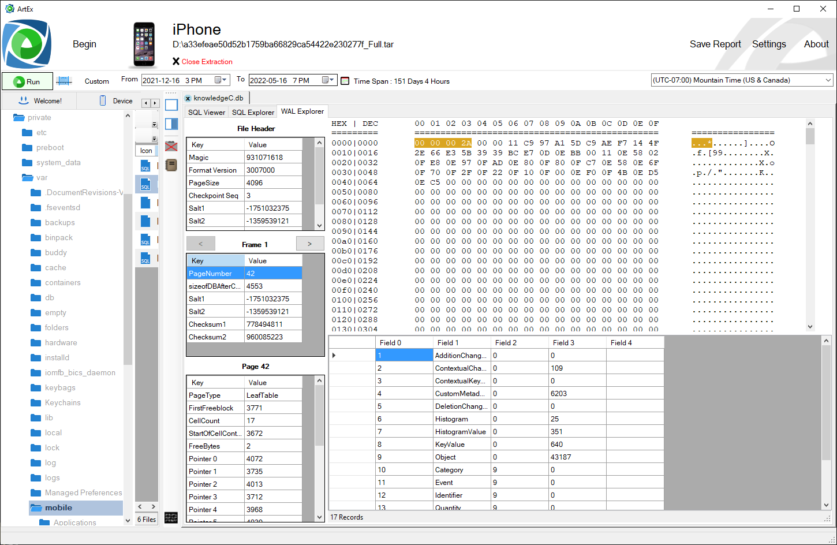Open the Mountain Time timezone dropdown
The image size is (837, 545).
coord(828,80)
